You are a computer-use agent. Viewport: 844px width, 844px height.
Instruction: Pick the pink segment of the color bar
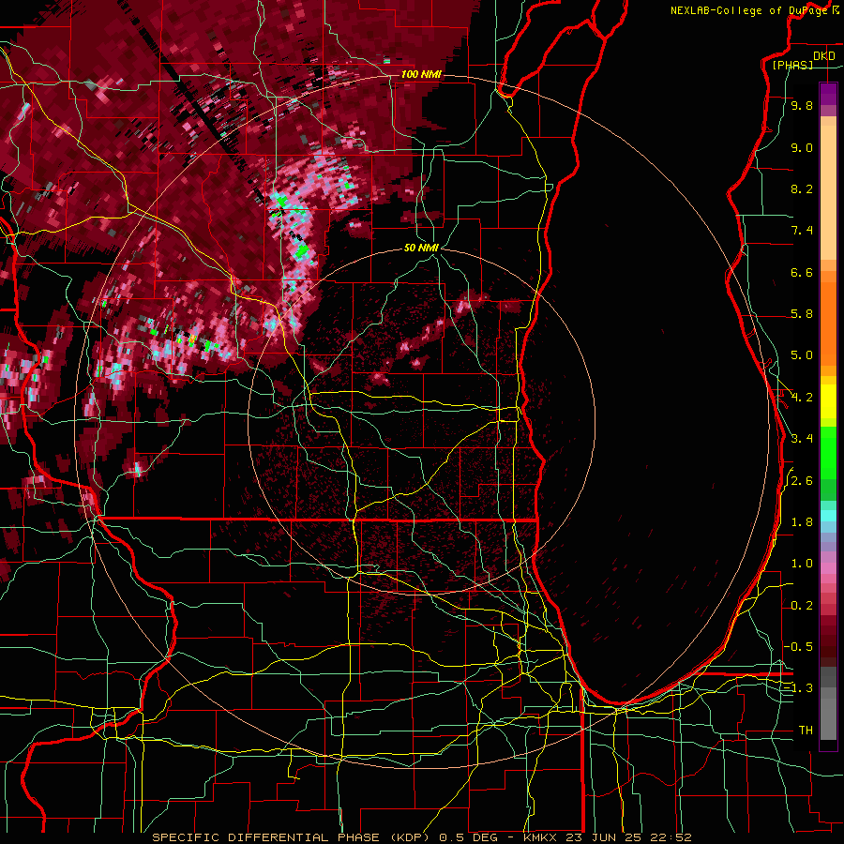click(828, 568)
